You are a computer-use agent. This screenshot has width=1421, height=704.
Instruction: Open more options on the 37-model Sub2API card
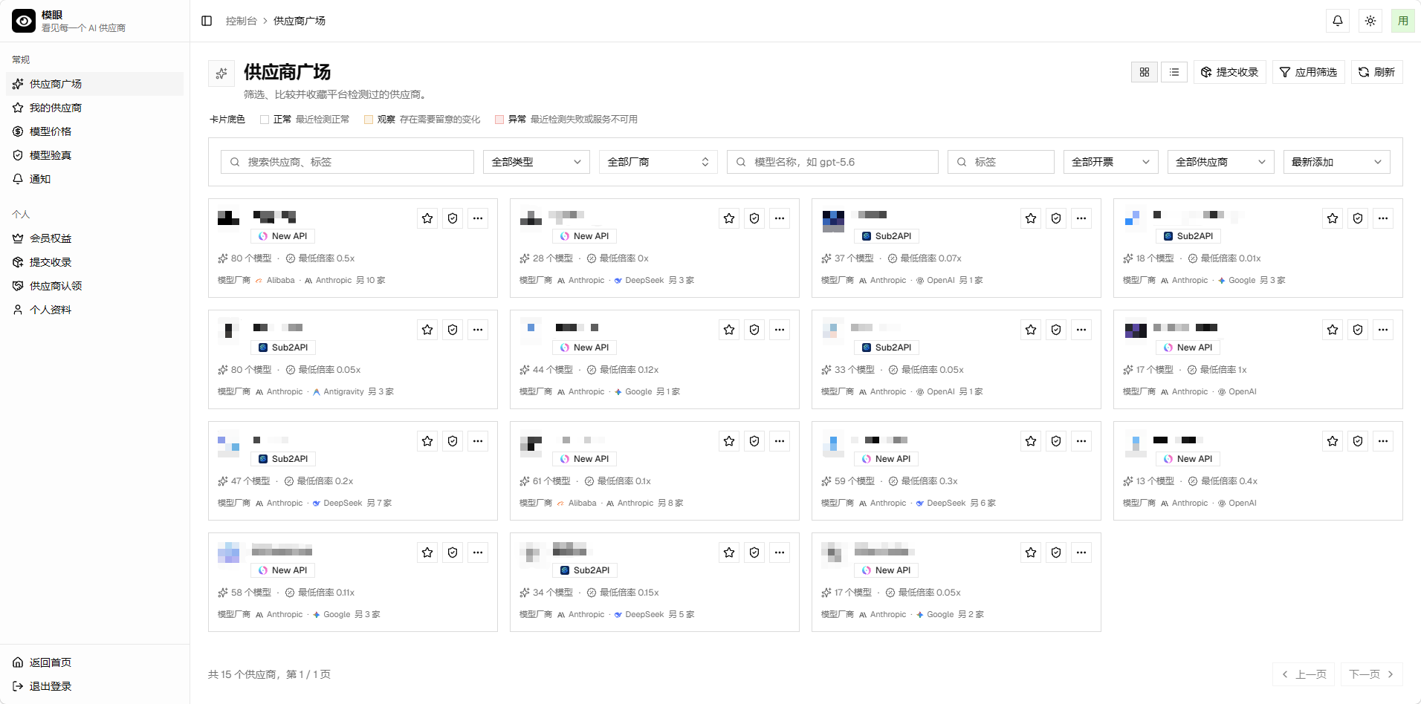pyautogui.click(x=1081, y=218)
